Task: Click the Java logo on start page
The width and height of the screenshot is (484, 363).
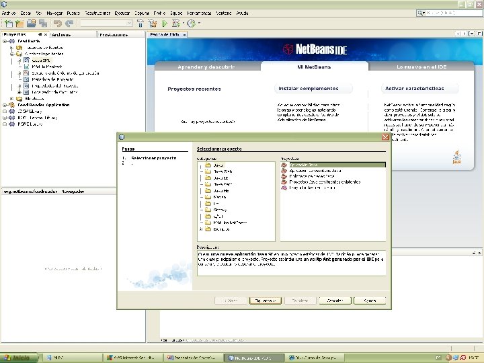Action: (x=457, y=157)
